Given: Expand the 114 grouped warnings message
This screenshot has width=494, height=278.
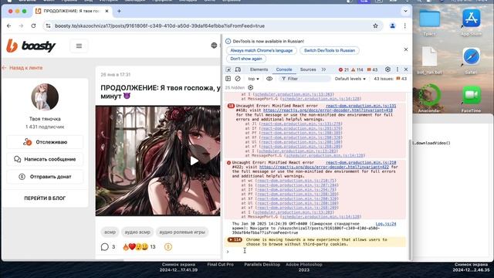Looking at the screenshot, I should [x=235, y=240].
